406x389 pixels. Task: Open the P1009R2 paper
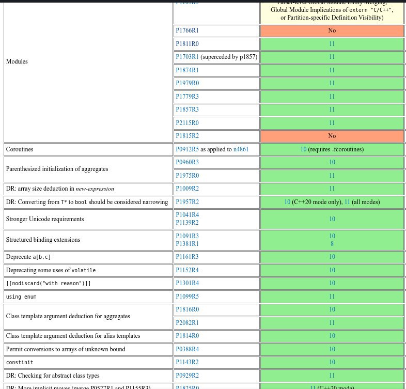pyautogui.click(x=187, y=189)
